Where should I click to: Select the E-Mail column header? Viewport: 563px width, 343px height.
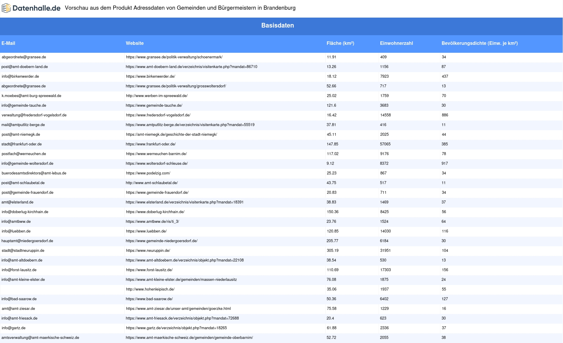pos(8,43)
